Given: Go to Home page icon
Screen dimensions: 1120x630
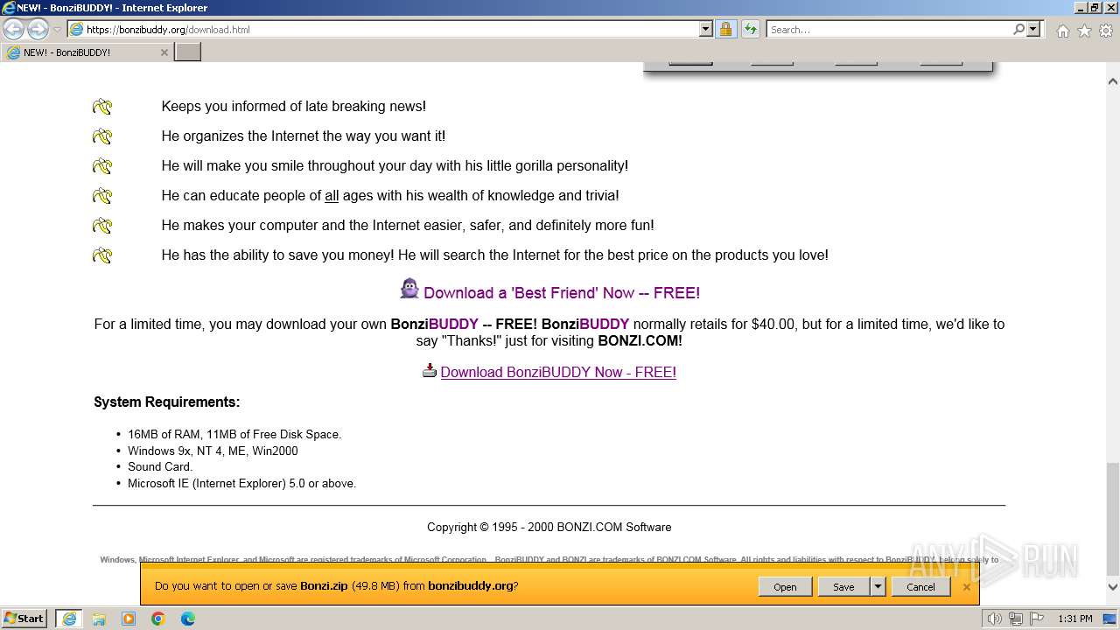Looking at the screenshot, I should pos(1062,31).
